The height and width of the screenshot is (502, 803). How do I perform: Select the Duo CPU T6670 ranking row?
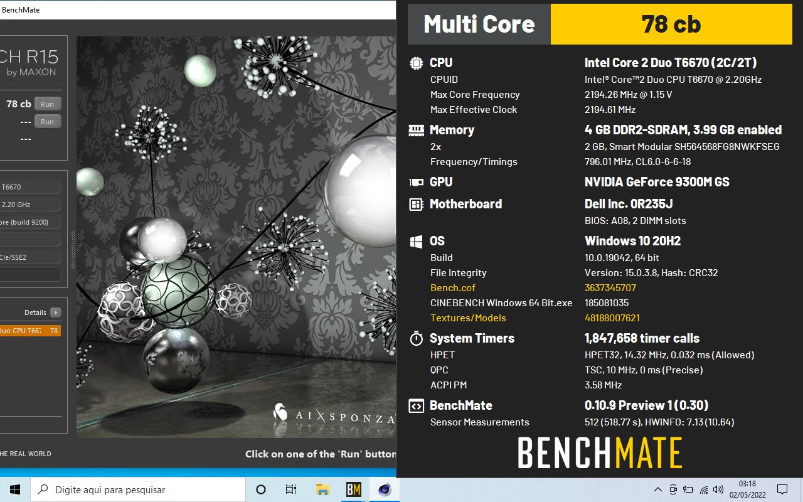(x=30, y=331)
